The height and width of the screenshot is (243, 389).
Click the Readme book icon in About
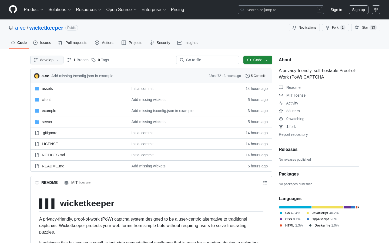pyautogui.click(x=281, y=87)
